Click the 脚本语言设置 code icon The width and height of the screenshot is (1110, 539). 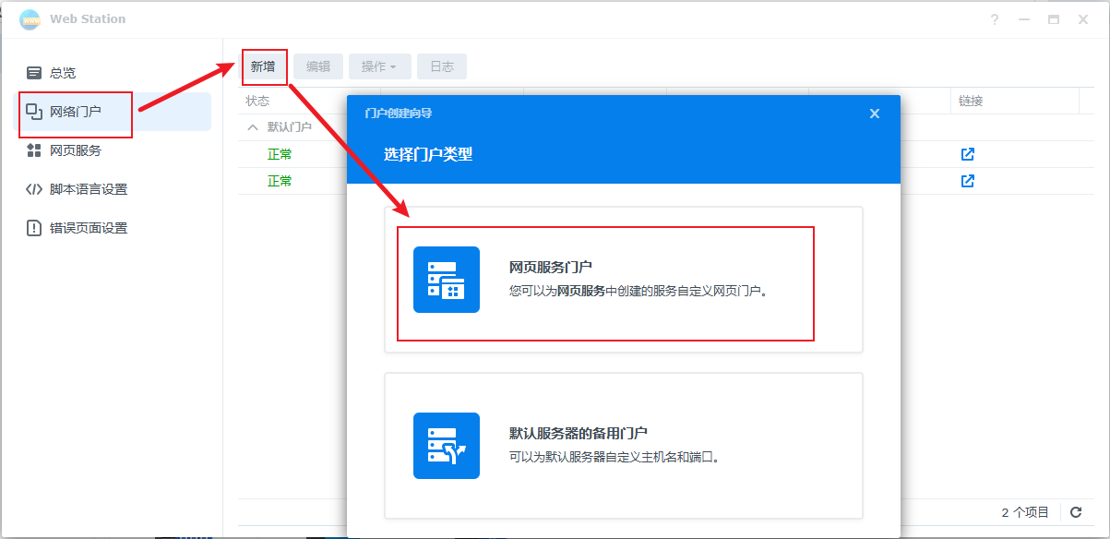pos(34,189)
